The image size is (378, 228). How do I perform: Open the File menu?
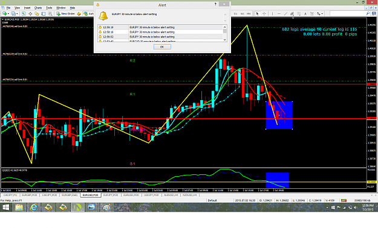8,8
